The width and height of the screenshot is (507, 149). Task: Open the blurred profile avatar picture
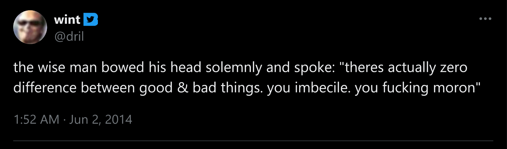pos(30,27)
